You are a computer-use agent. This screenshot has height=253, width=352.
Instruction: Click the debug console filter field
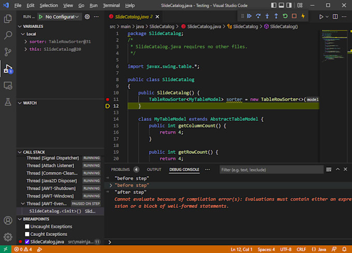coord(271,170)
